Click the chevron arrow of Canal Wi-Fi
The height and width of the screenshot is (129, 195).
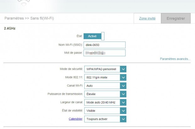pos(123,86)
